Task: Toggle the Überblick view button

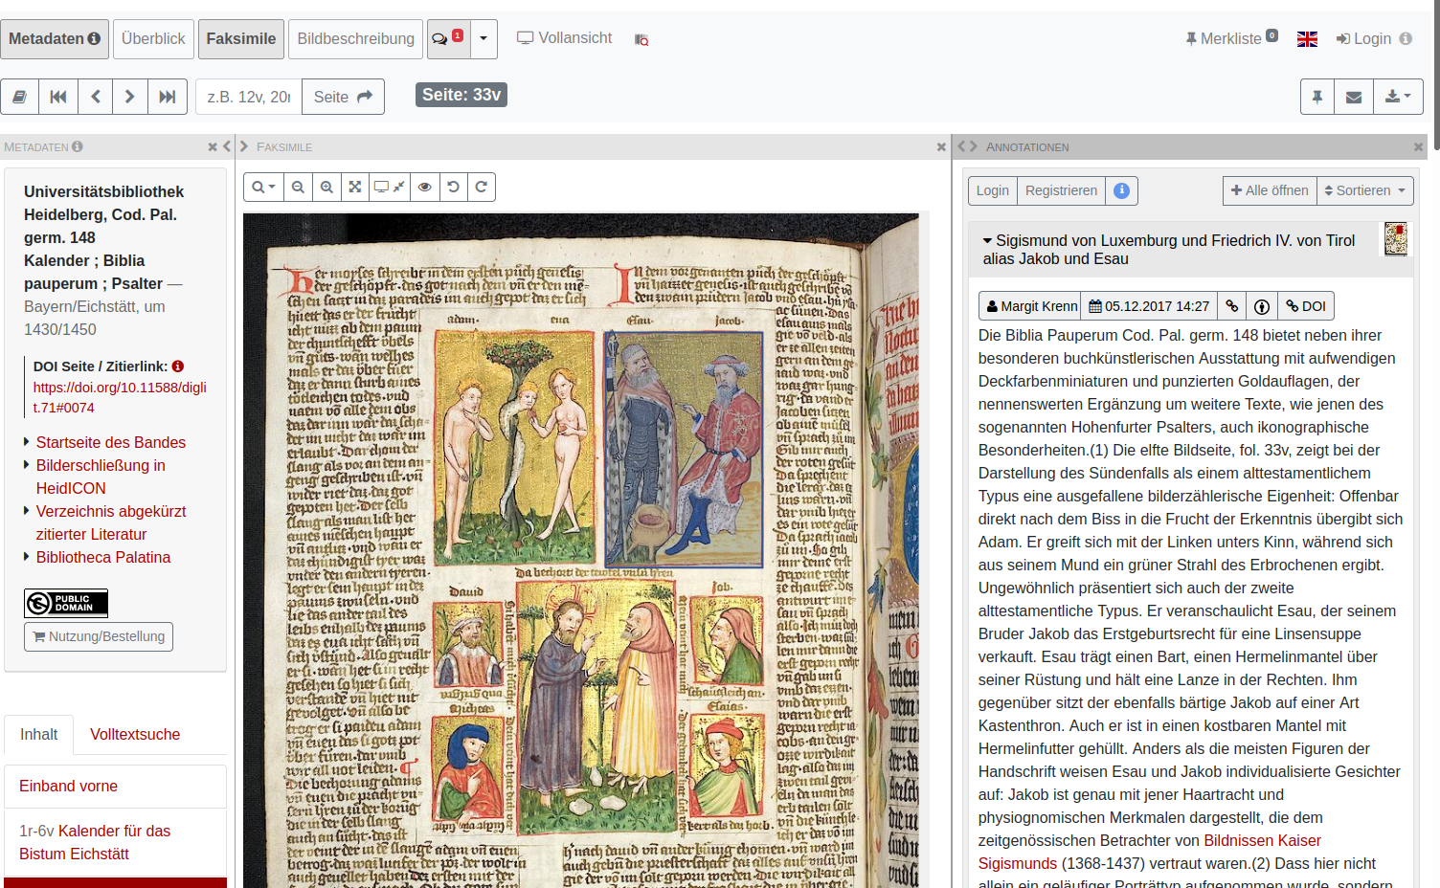Action: tap(153, 39)
